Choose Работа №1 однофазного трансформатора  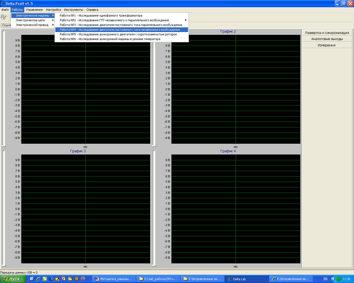pyautogui.click(x=122, y=15)
